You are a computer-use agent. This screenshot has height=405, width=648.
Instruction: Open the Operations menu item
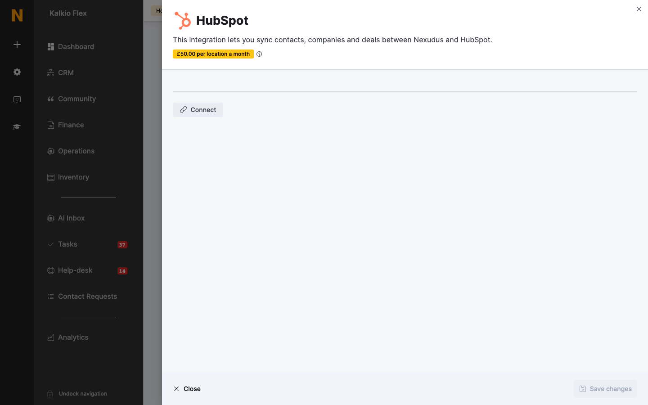pyautogui.click(x=71, y=151)
